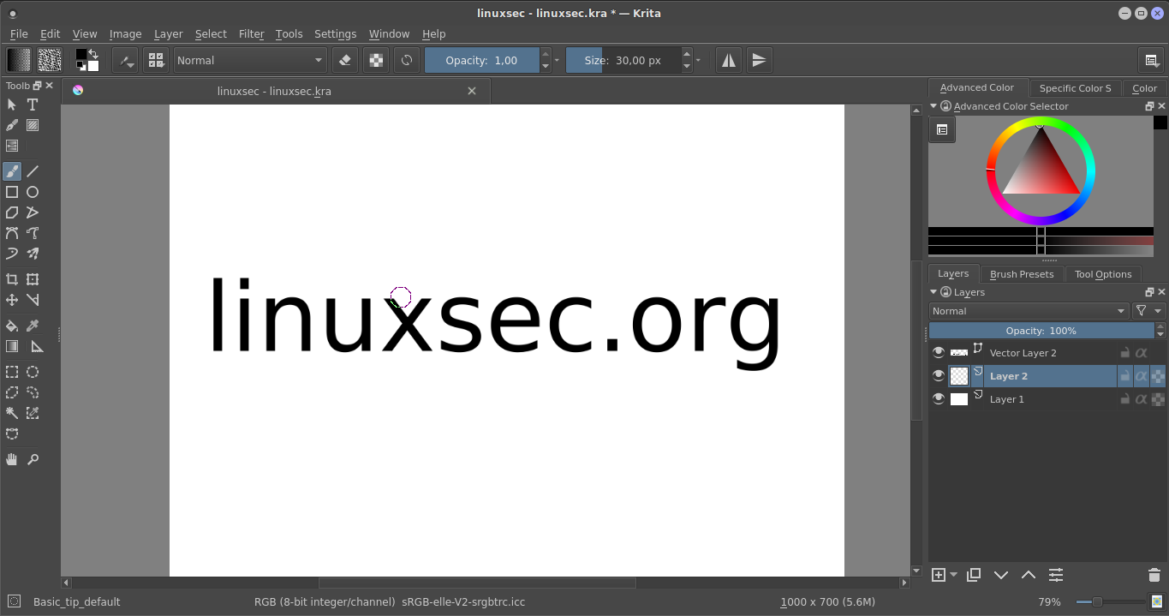Viewport: 1169px width, 616px height.
Task: Select the Rectangular Selection tool
Action: 12,371
